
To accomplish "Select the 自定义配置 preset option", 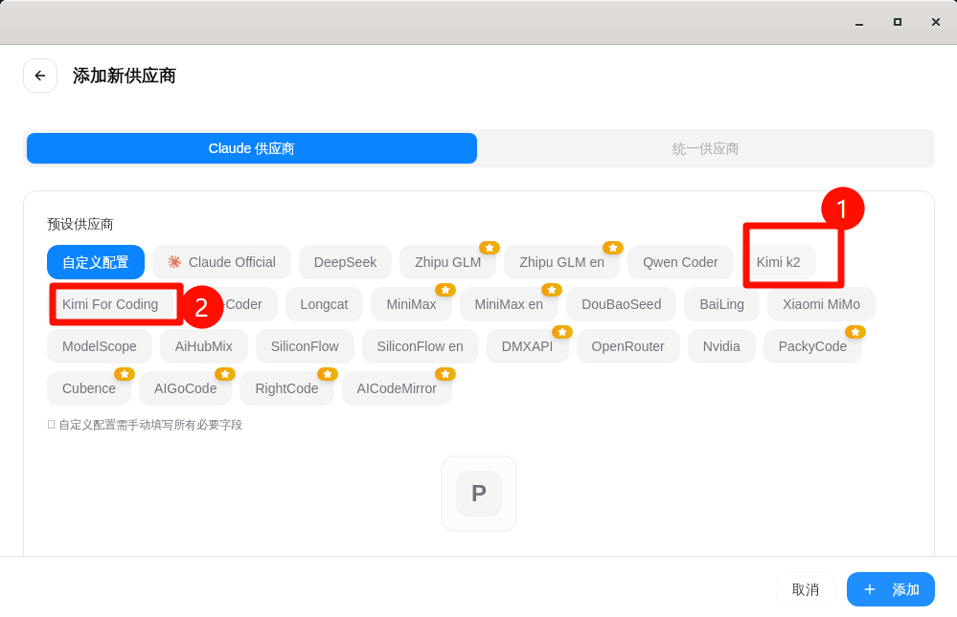I will [x=96, y=262].
